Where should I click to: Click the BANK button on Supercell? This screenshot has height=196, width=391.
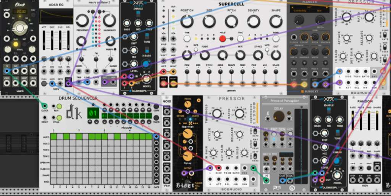coord(276,39)
